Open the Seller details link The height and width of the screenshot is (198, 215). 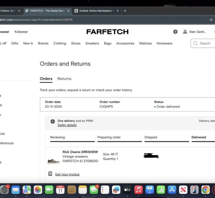coord(67,125)
